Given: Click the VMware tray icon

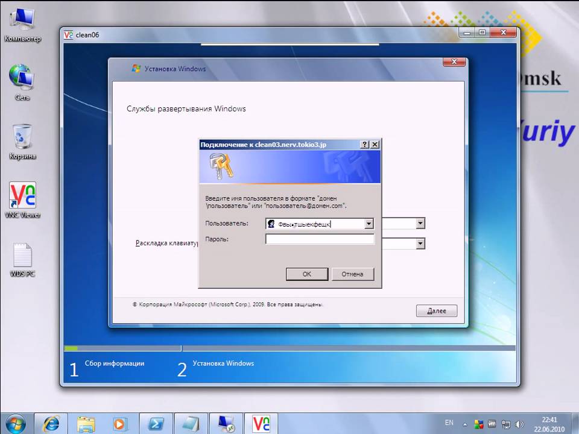Looking at the screenshot, I should pyautogui.click(x=492, y=424).
